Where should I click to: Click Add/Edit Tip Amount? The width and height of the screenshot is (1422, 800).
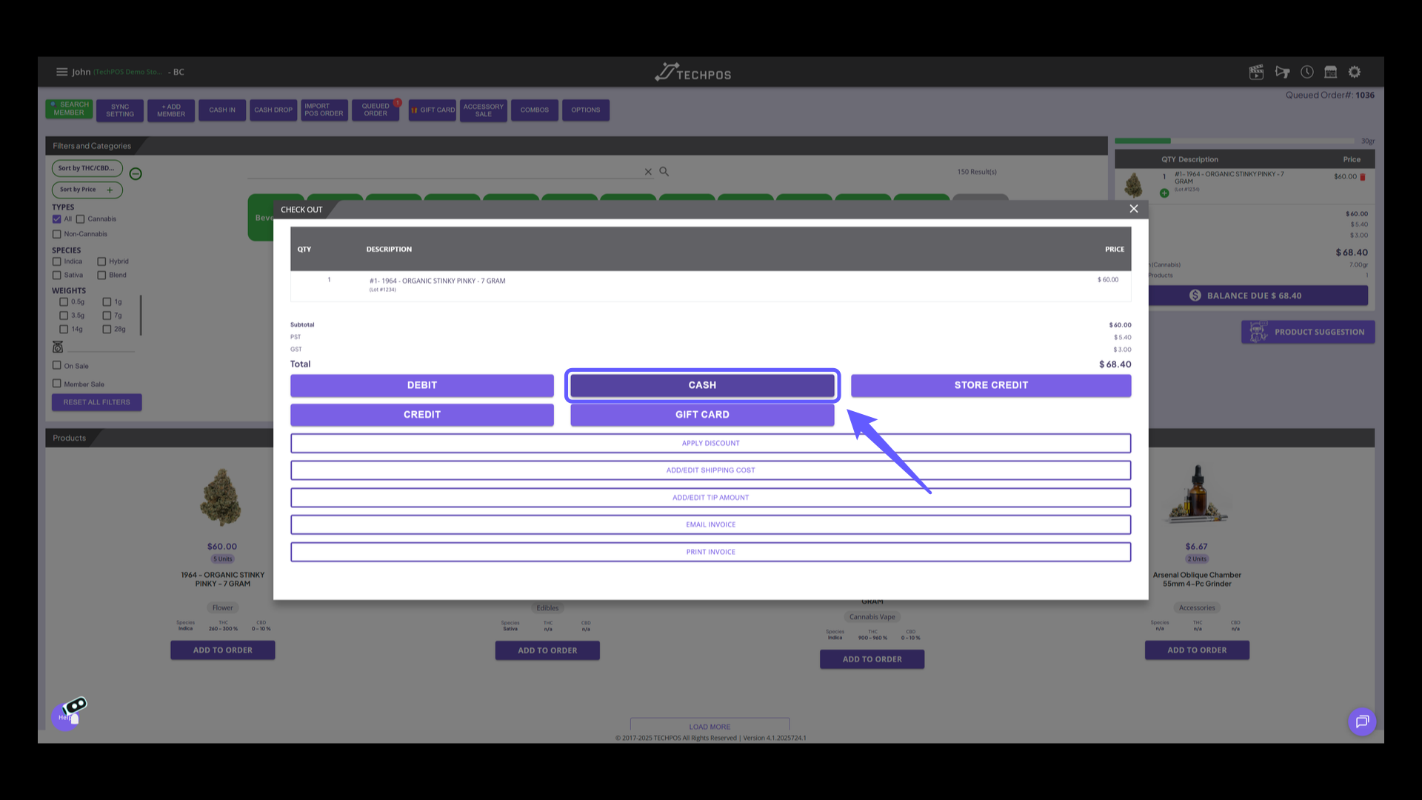[x=711, y=498]
